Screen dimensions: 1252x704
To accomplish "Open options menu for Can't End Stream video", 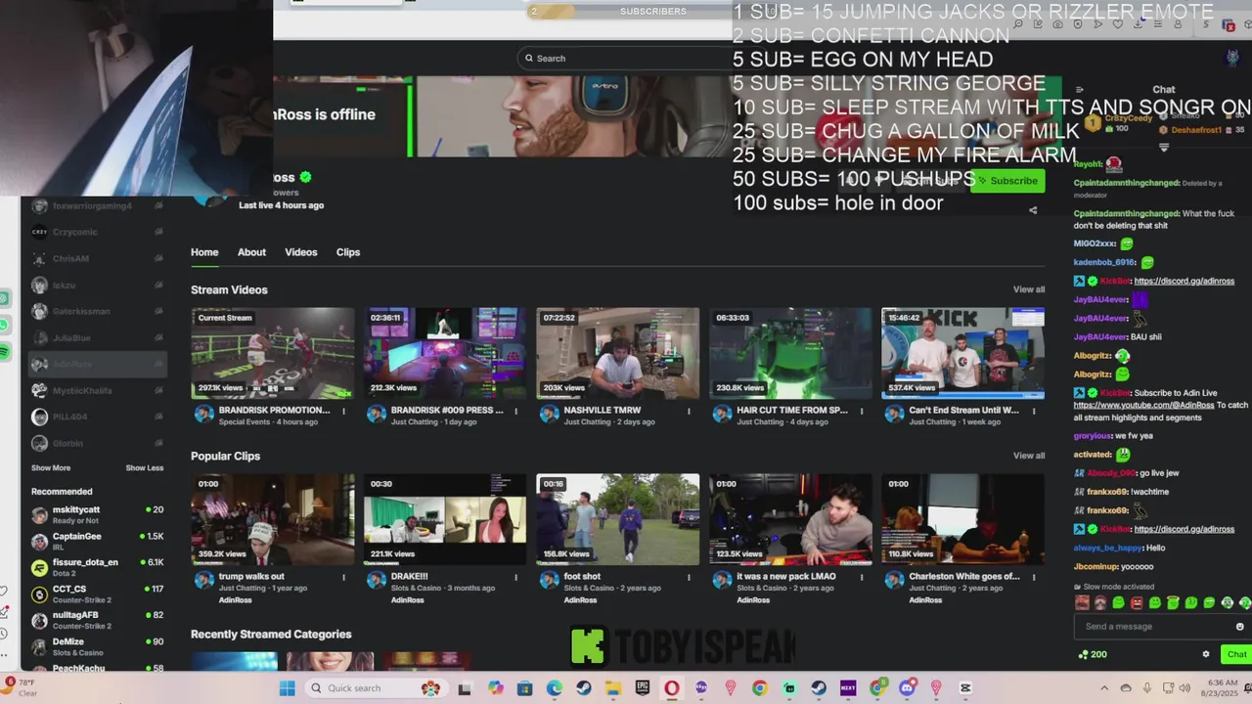I will tap(1034, 411).
